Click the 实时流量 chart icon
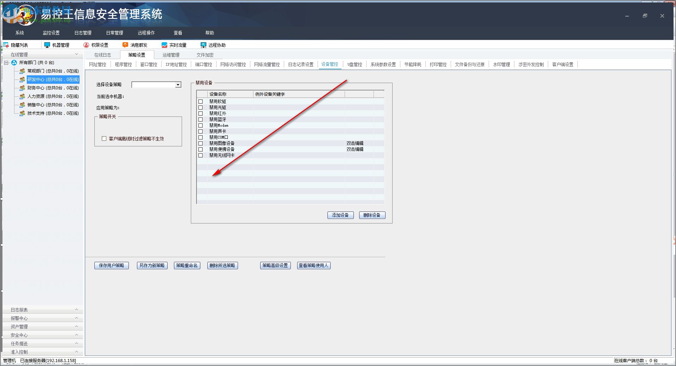Screen dimensions: 676x366 pyautogui.click(x=164, y=45)
